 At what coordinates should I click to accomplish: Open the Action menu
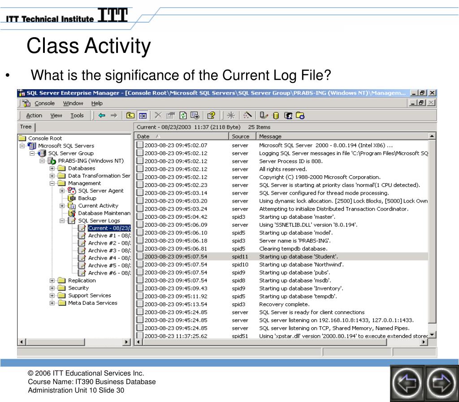coord(34,116)
